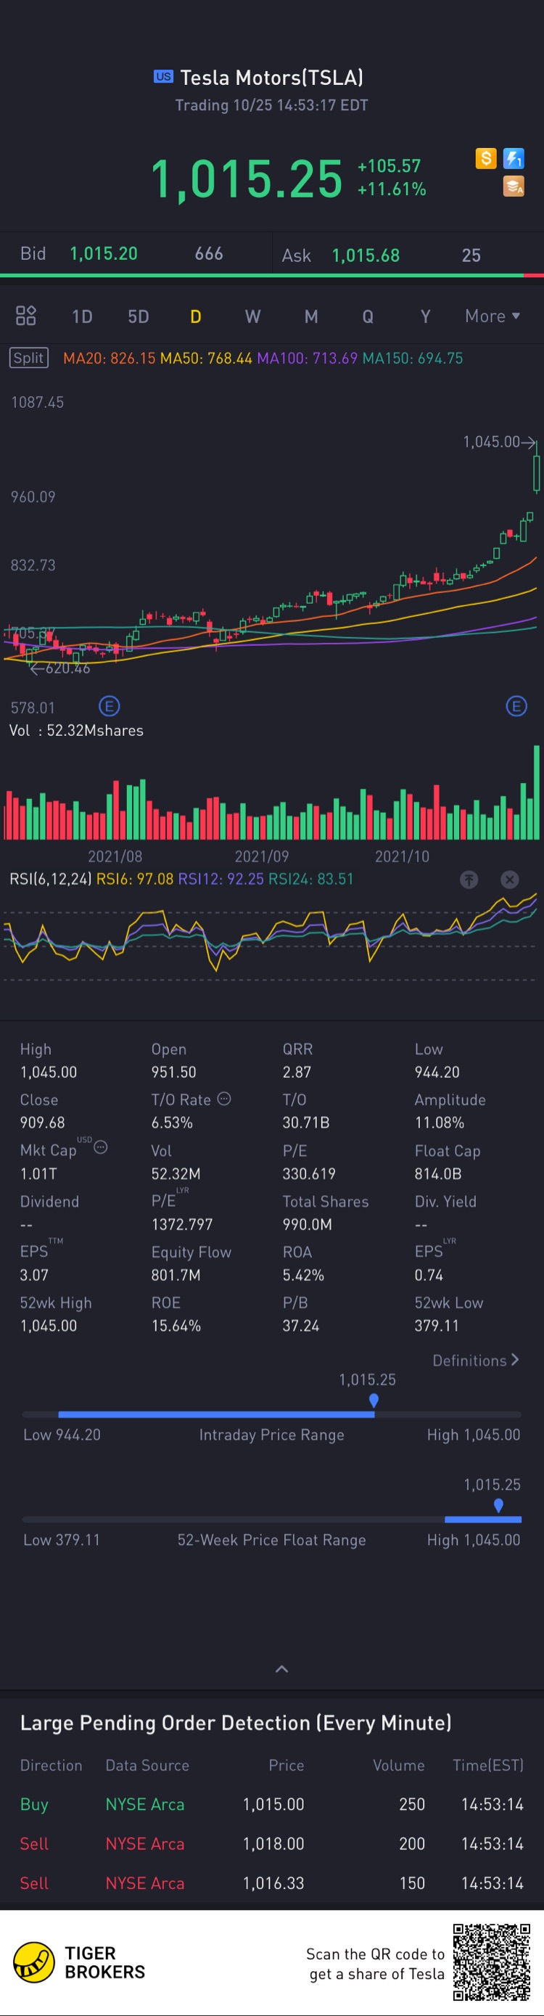This screenshot has height=2016, width=544.
Task: Tap the Bid price 1,015.20
Action: click(103, 253)
